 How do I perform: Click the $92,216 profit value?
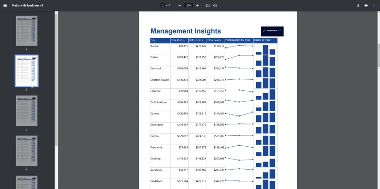(x=183, y=46)
